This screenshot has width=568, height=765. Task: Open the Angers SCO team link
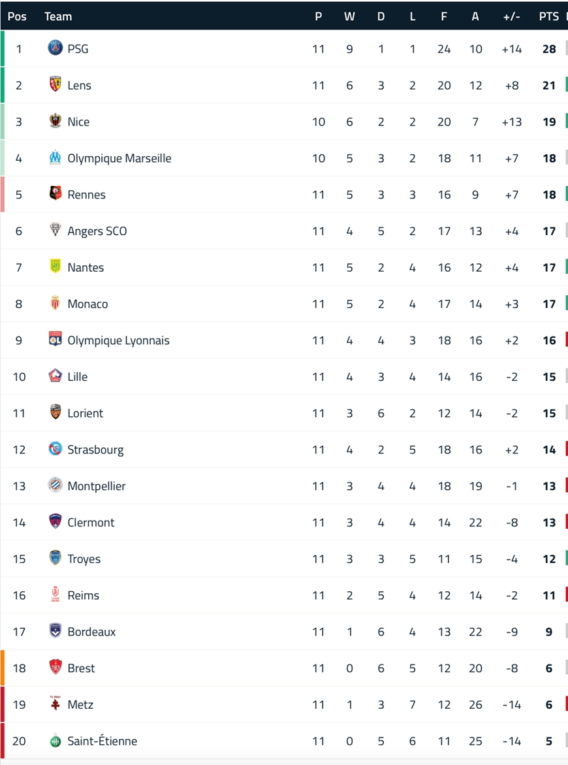pos(97,231)
